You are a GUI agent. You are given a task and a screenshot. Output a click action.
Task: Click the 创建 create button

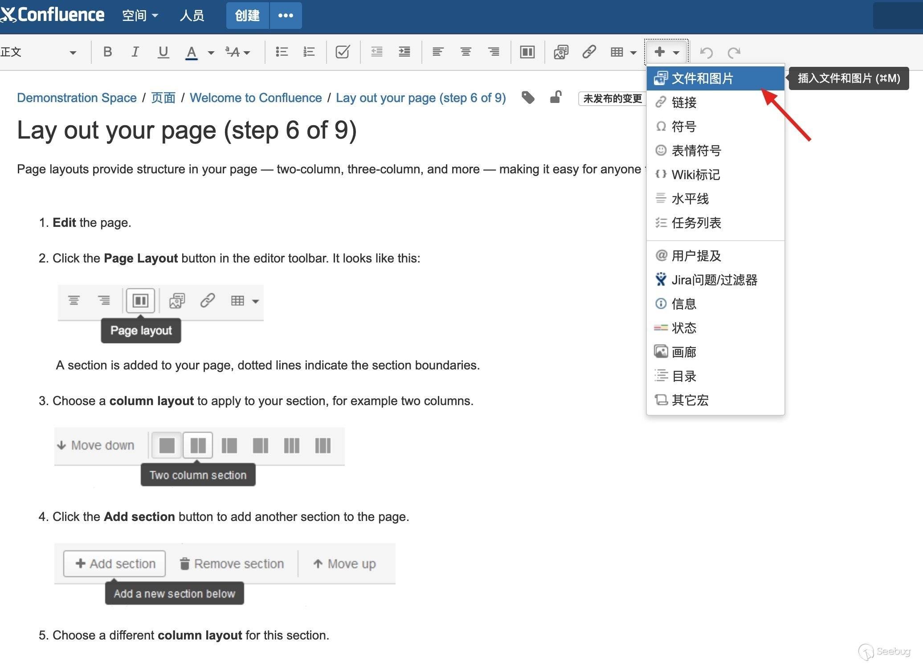tap(247, 16)
